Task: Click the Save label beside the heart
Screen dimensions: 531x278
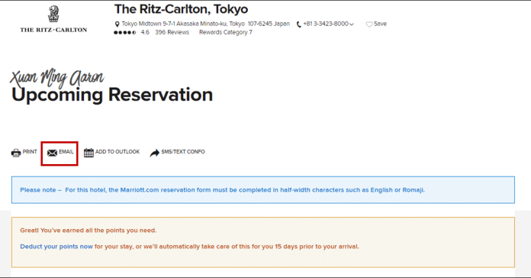Action: point(380,24)
